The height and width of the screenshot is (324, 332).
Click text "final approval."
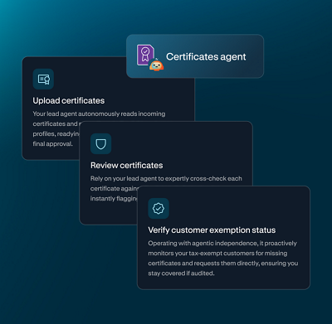pos(52,144)
